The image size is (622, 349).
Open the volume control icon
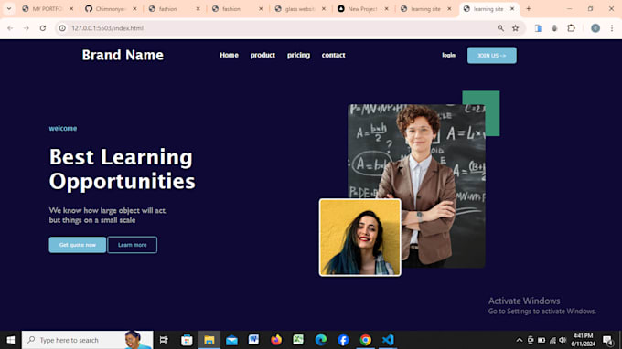[563, 340]
